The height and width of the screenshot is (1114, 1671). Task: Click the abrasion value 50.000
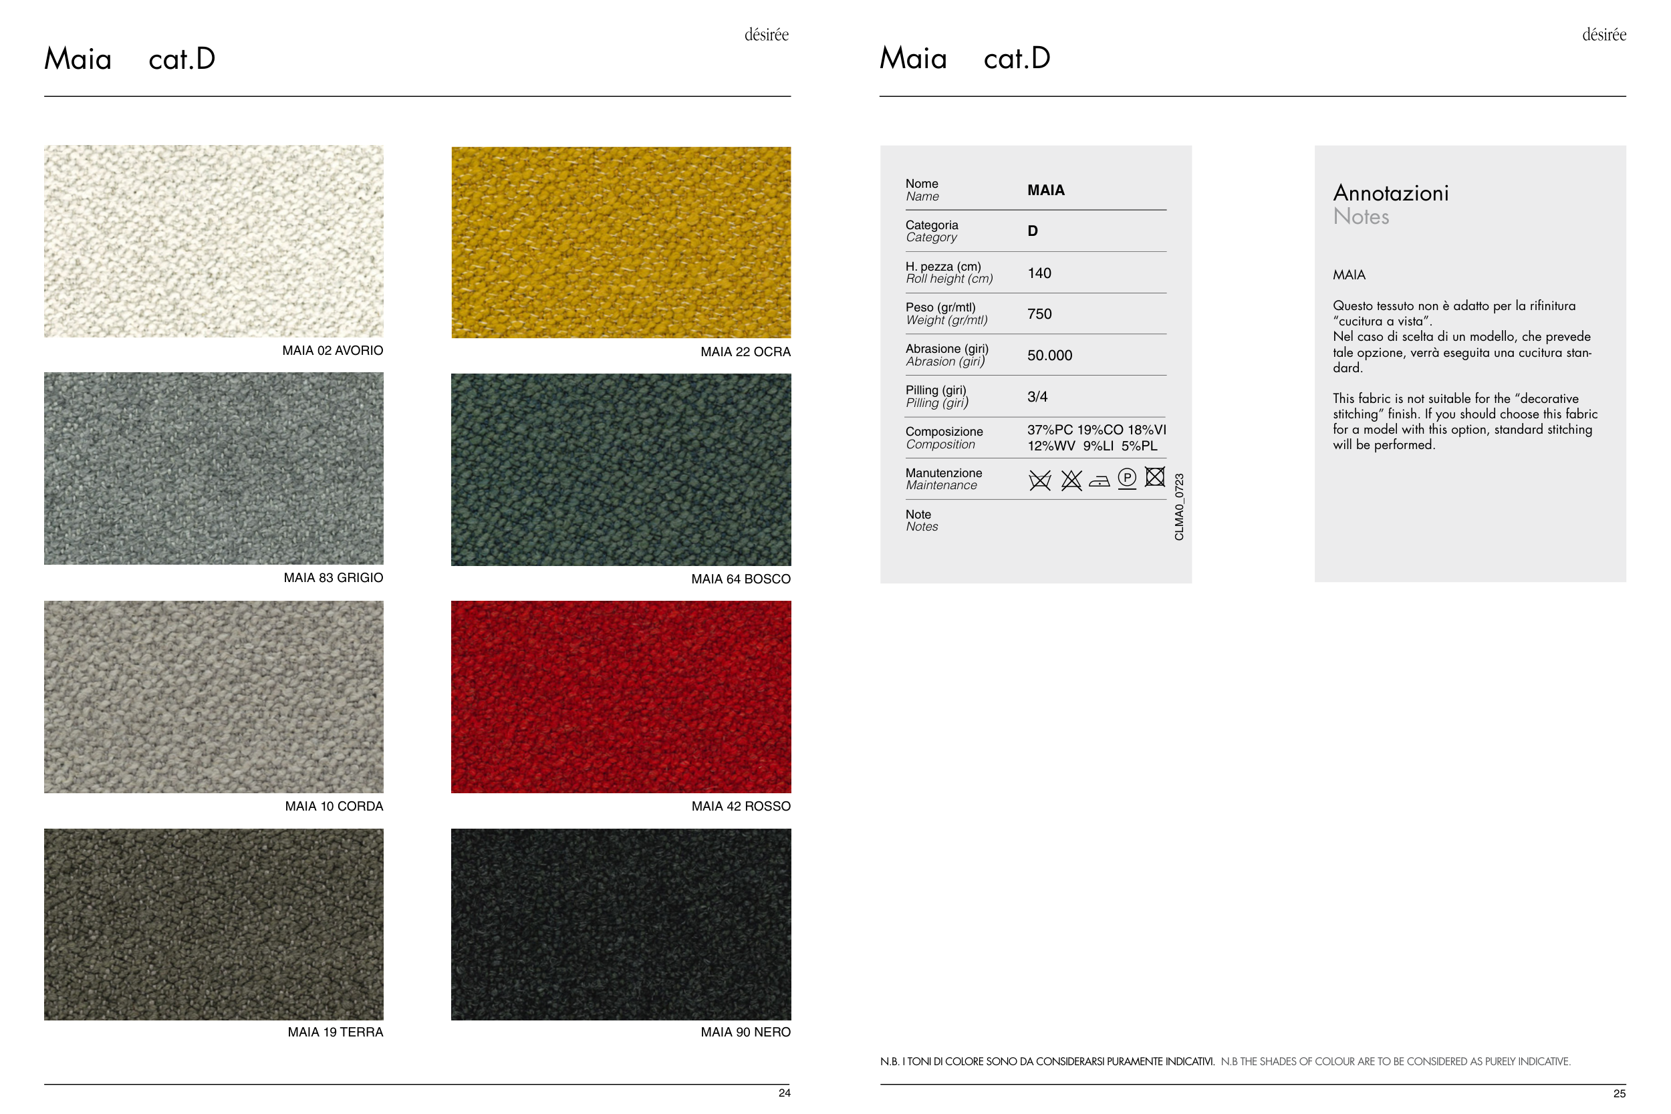point(1049,356)
